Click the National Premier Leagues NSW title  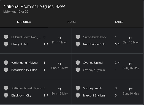pyautogui.click(x=34, y=7)
